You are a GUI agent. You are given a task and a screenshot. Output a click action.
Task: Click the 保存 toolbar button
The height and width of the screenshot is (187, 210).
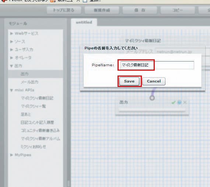tap(140, 10)
